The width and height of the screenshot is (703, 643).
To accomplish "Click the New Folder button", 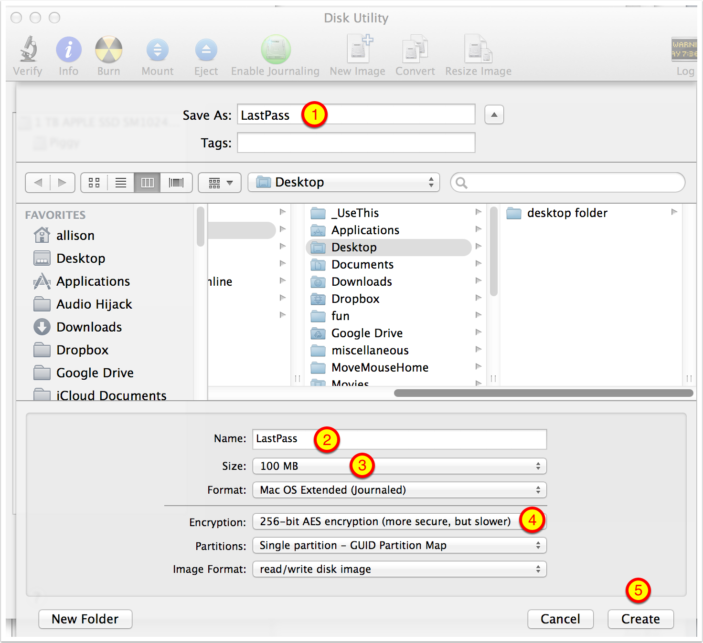I will (x=85, y=619).
